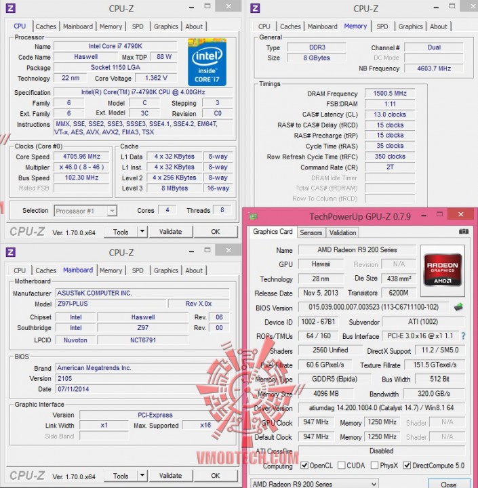Image resolution: width=478 pixels, height=488 pixels.
Task: Toggle the DirectCompute 5.0 checkbox
Action: pyautogui.click(x=407, y=465)
